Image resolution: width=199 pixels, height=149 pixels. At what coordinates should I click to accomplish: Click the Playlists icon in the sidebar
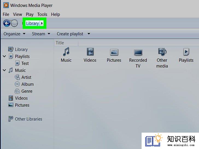tap(11, 56)
